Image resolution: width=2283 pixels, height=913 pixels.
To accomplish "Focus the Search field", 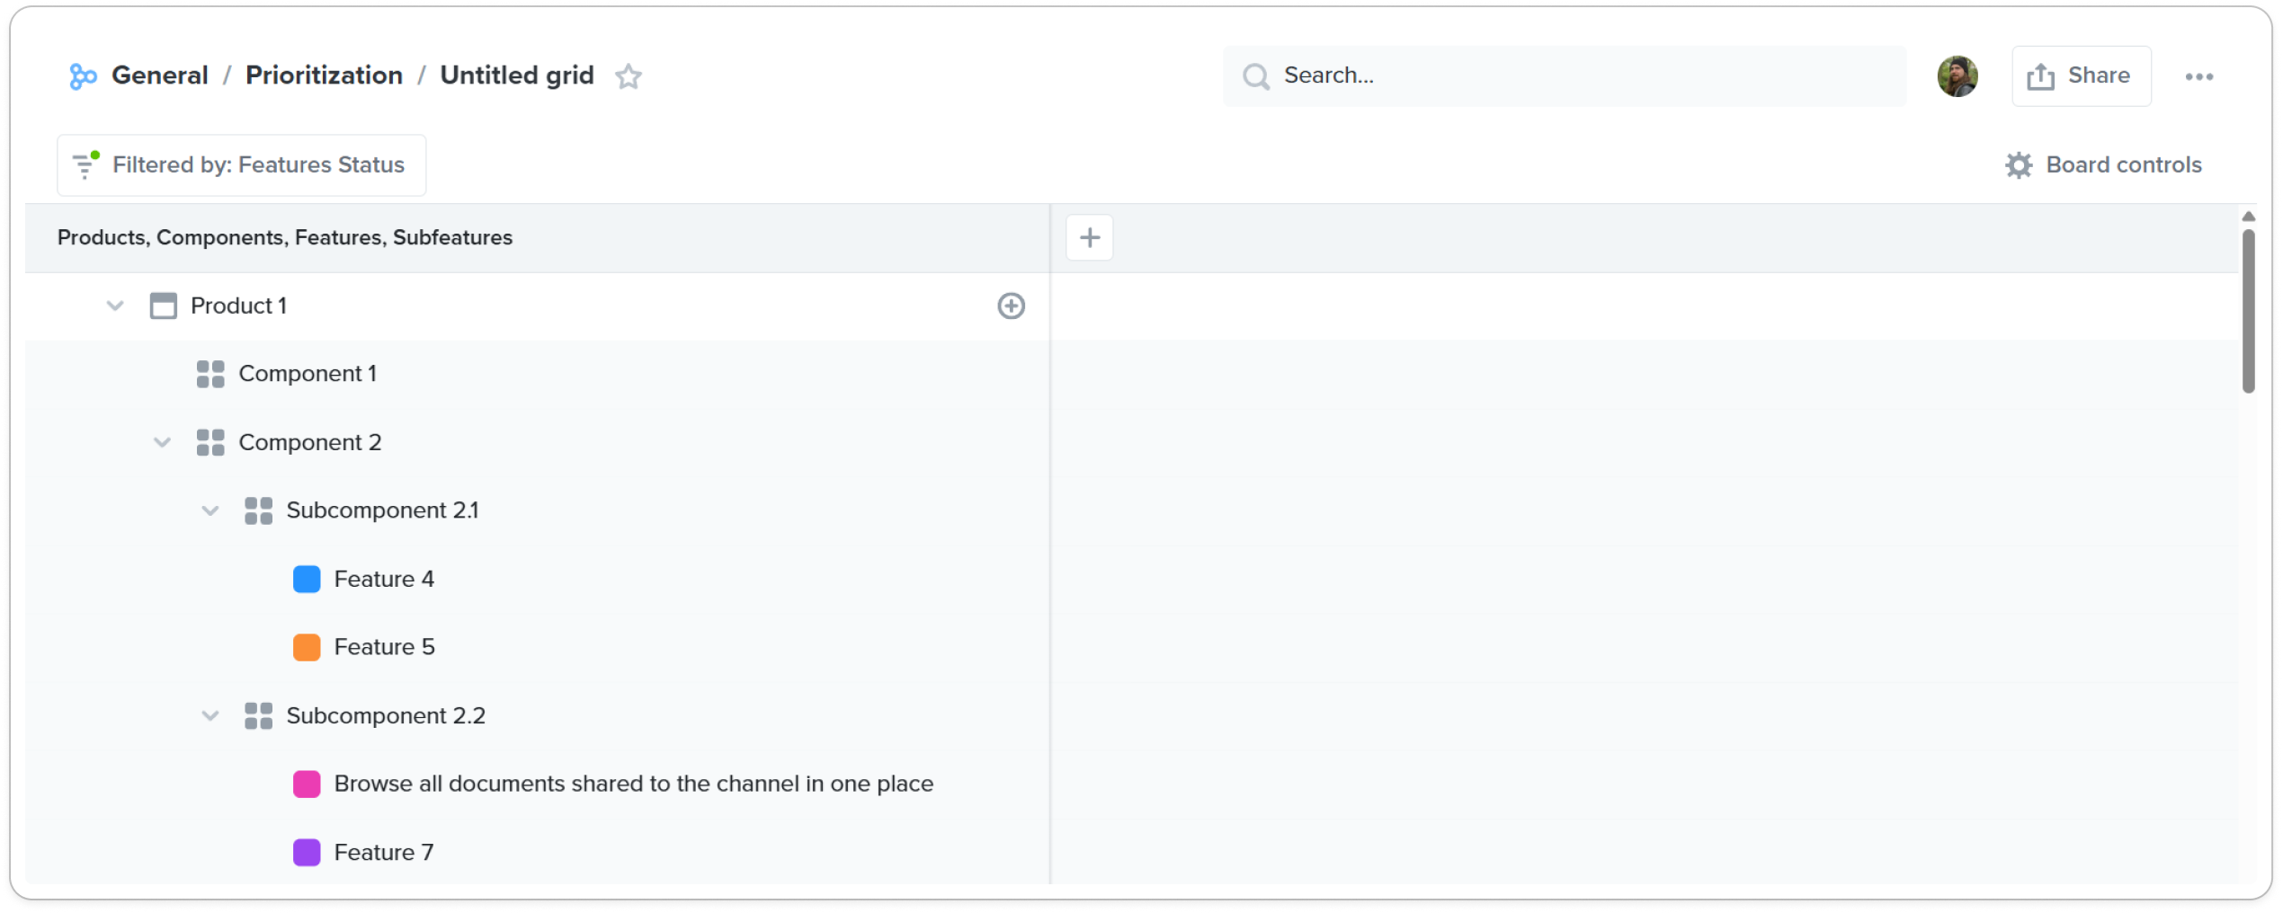I will pyautogui.click(x=1563, y=76).
